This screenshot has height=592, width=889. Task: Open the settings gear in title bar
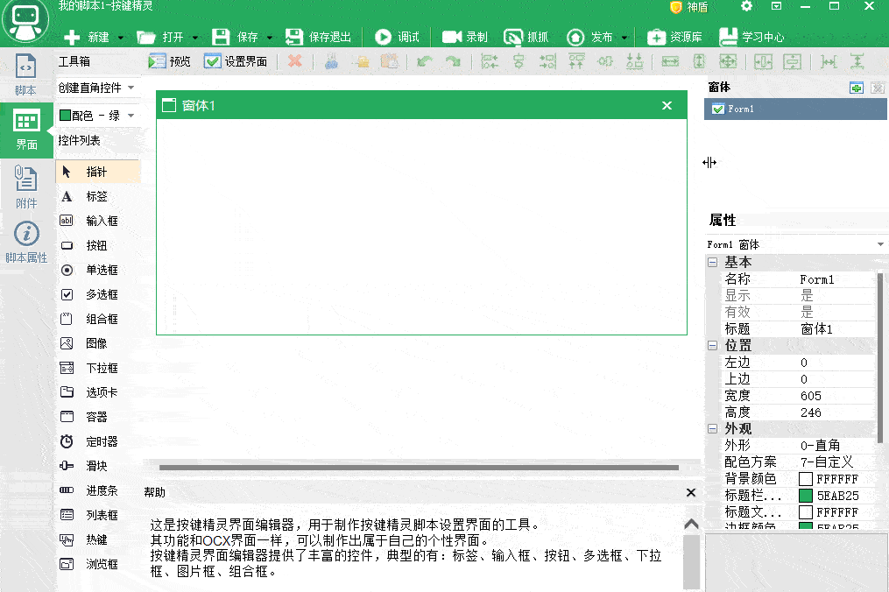point(747,6)
